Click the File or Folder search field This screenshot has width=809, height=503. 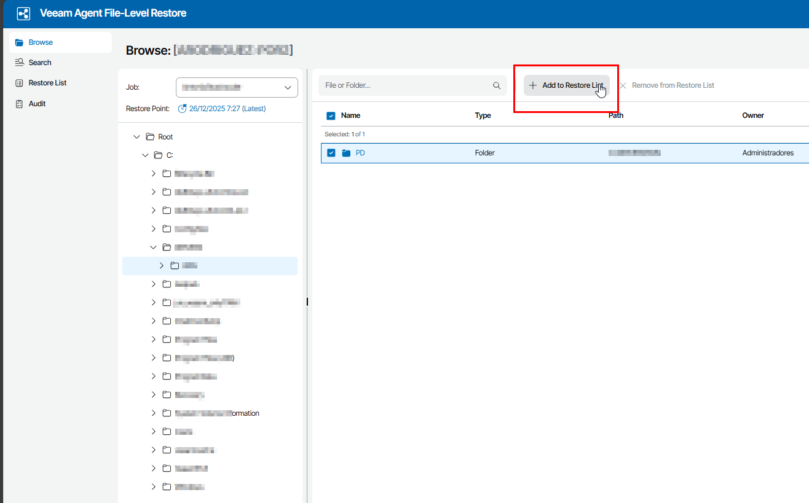406,86
